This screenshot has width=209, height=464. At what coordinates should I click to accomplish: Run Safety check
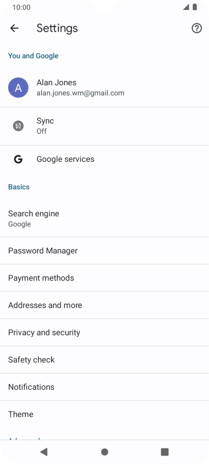coord(104,359)
